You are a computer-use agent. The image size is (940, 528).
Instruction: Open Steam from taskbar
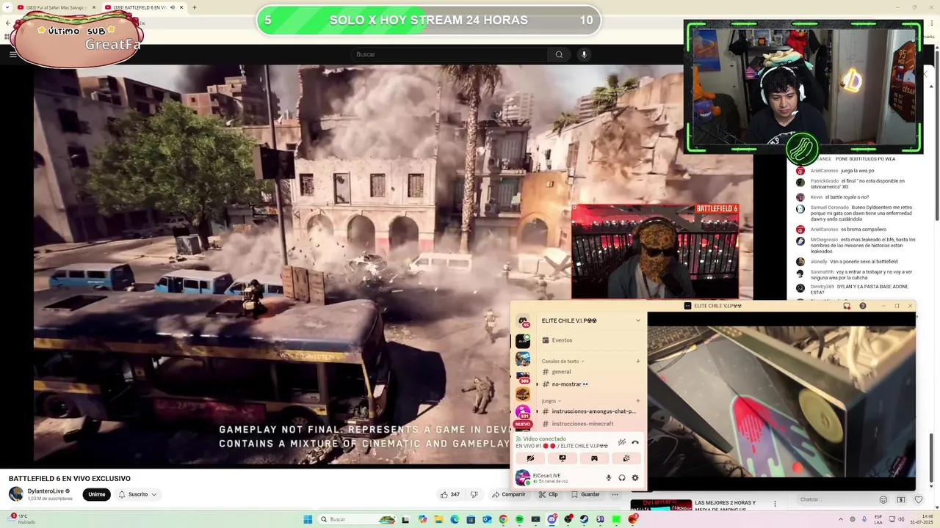coord(584,519)
